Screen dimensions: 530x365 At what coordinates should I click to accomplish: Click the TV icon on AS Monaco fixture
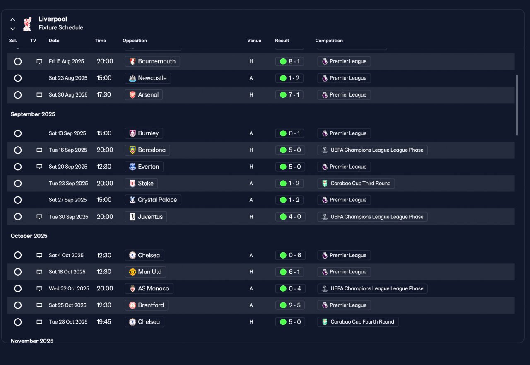39,289
